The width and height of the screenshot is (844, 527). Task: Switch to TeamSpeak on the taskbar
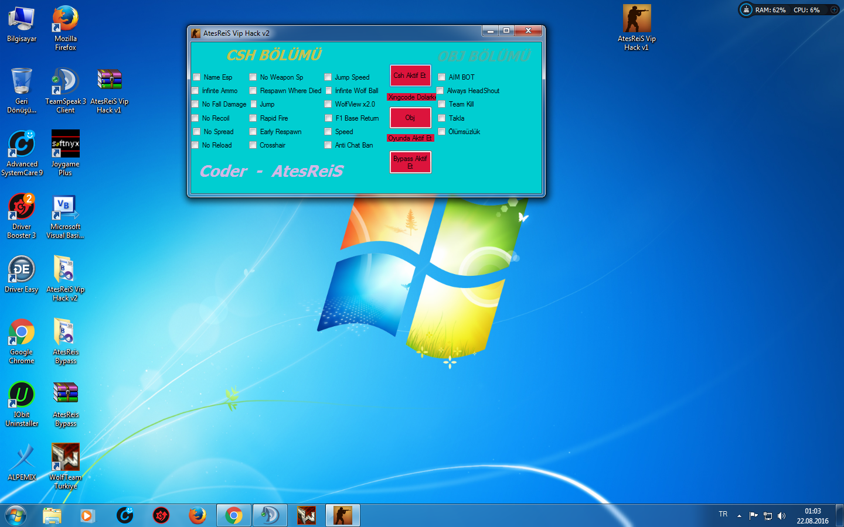(270, 515)
